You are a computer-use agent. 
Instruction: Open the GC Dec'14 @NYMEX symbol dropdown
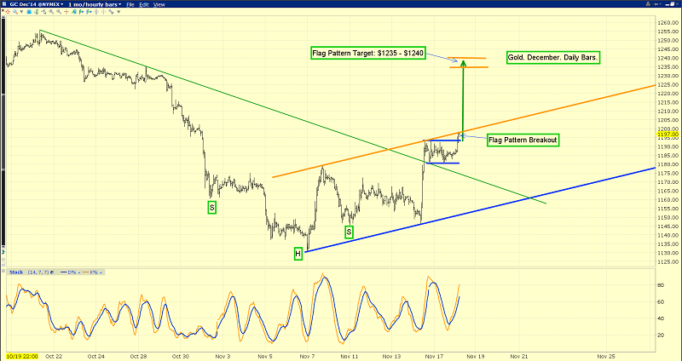click(x=37, y=4)
